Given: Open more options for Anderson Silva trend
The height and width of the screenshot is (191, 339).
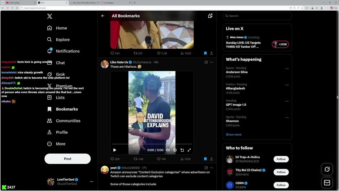Looking at the screenshot, I should coord(287,69).
